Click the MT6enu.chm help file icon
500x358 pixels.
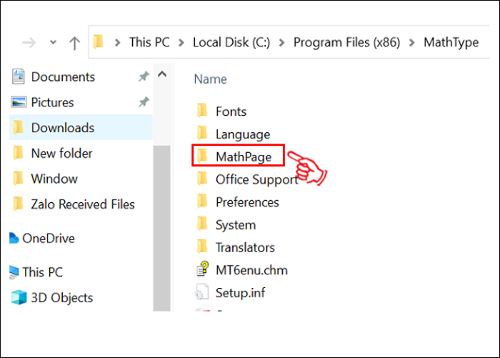[x=202, y=270]
